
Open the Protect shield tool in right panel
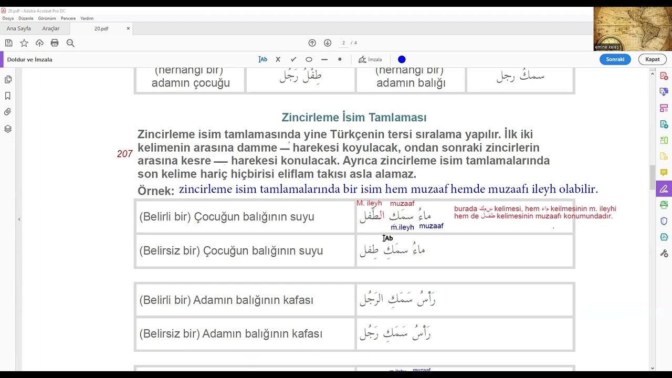point(664,221)
